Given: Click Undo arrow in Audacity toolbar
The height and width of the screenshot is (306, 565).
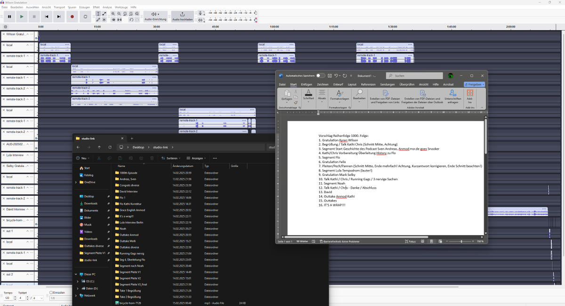Looking at the screenshot, I should point(131,20).
